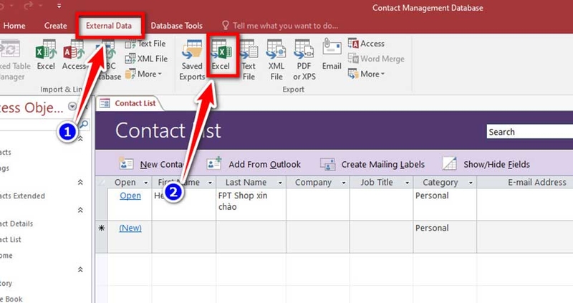
Task: Open Contacts Extended in navigation pane
Action: (x=23, y=196)
